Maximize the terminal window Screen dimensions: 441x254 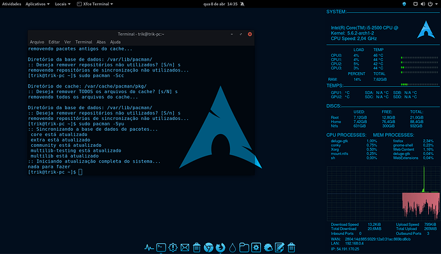click(x=241, y=34)
